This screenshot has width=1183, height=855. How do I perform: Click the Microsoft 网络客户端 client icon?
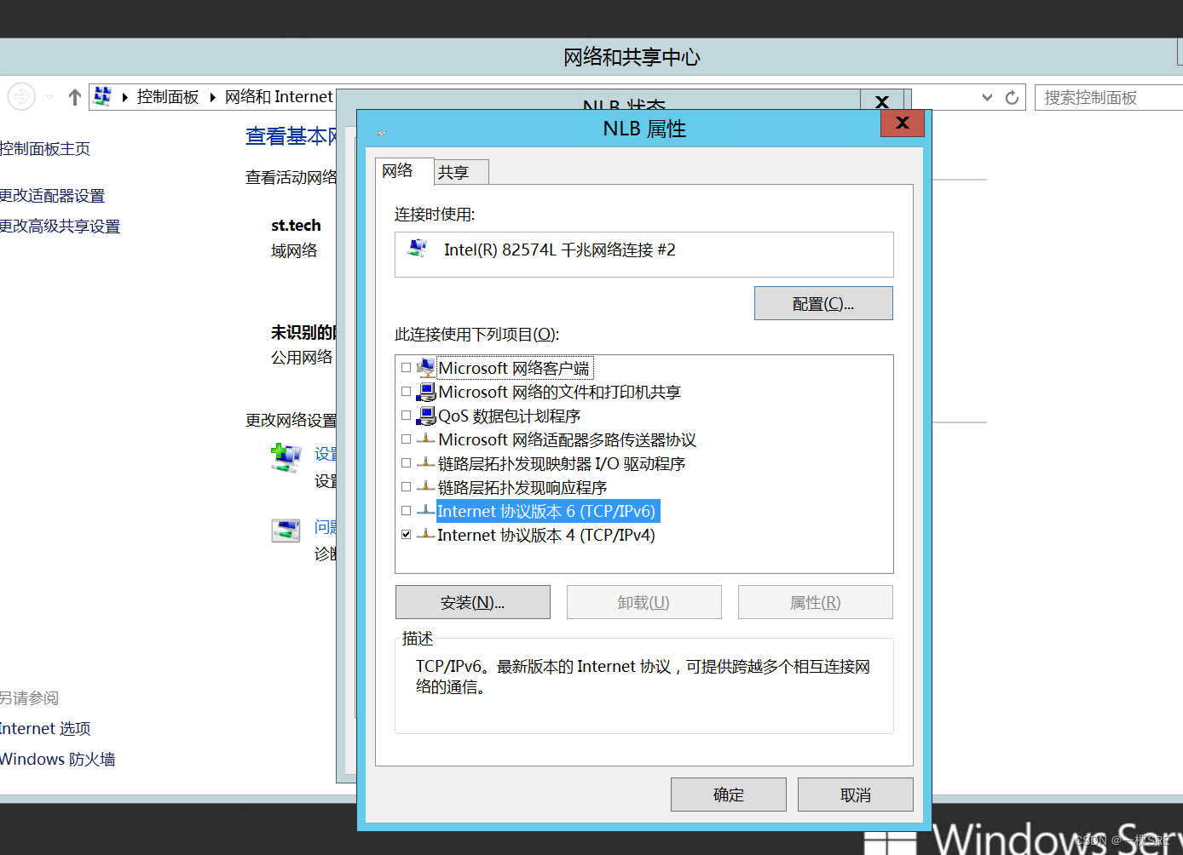pyautogui.click(x=425, y=367)
